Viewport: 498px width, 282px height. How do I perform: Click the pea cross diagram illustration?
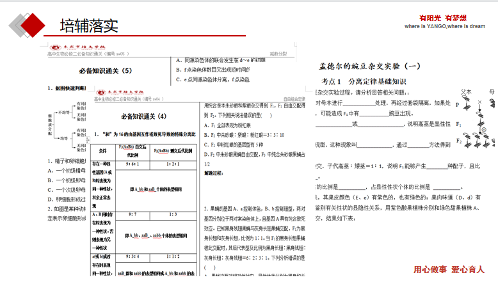click(x=475, y=119)
